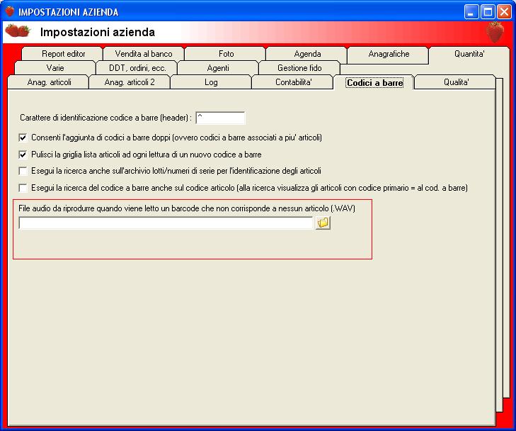Image resolution: width=516 pixels, height=431 pixels.
Task: Go to Anagrafiche tab
Action: click(389, 54)
